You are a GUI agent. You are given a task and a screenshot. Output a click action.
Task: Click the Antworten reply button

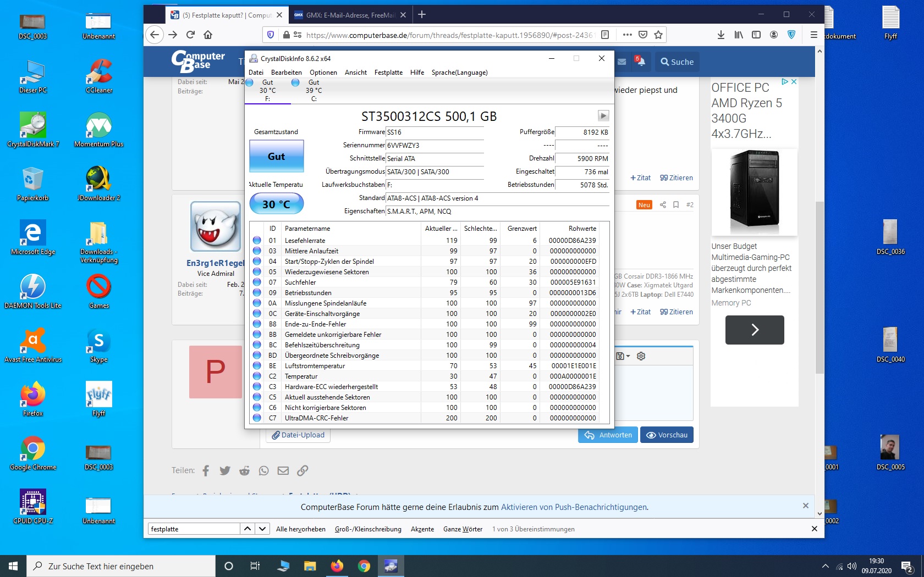pyautogui.click(x=608, y=435)
